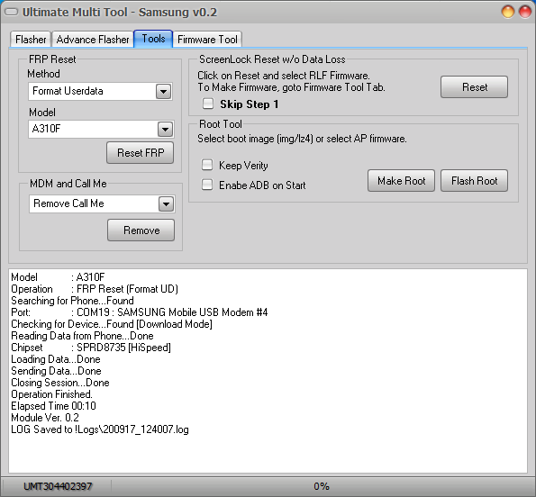Click the A310F model field
The width and height of the screenshot is (536, 497).
coord(101,129)
